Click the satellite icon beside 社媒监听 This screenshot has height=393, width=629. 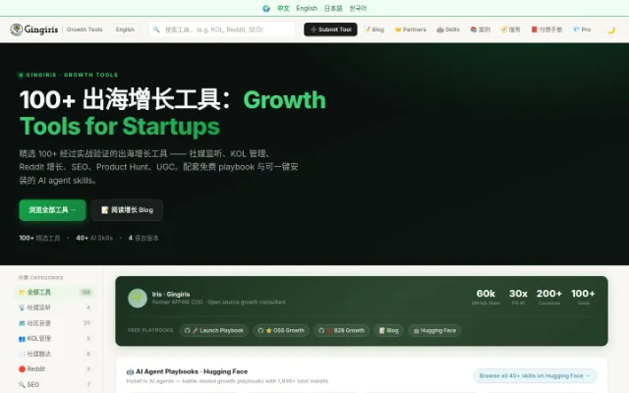[x=22, y=308]
